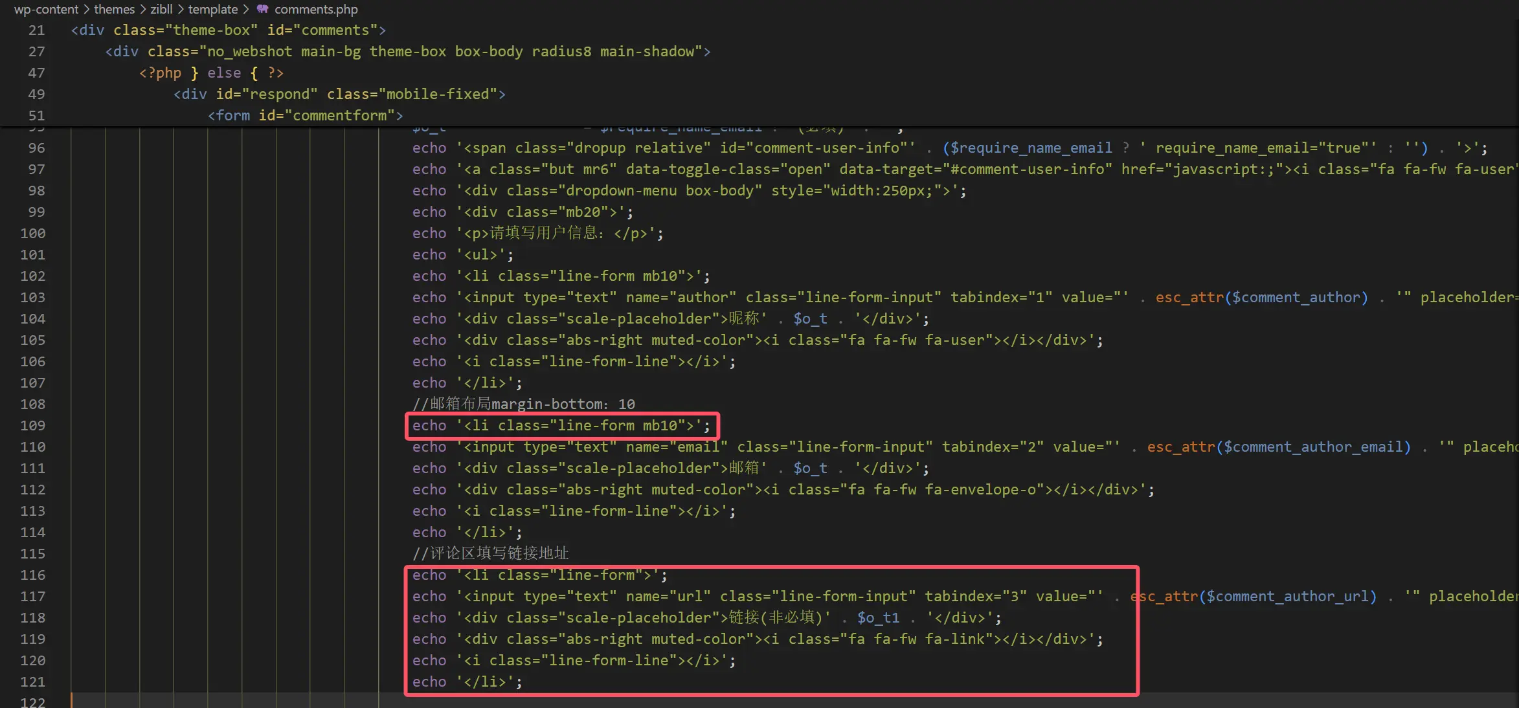This screenshot has width=1519, height=708.
Task: Select line number 116 in gutter
Action: [x=32, y=575]
